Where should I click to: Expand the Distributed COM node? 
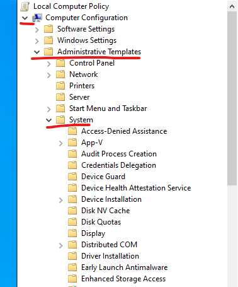tap(61, 245)
